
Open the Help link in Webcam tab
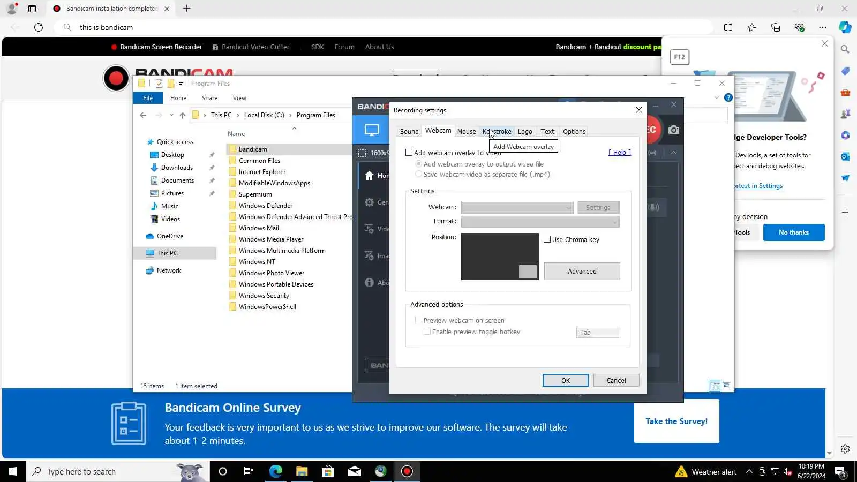[x=620, y=153]
